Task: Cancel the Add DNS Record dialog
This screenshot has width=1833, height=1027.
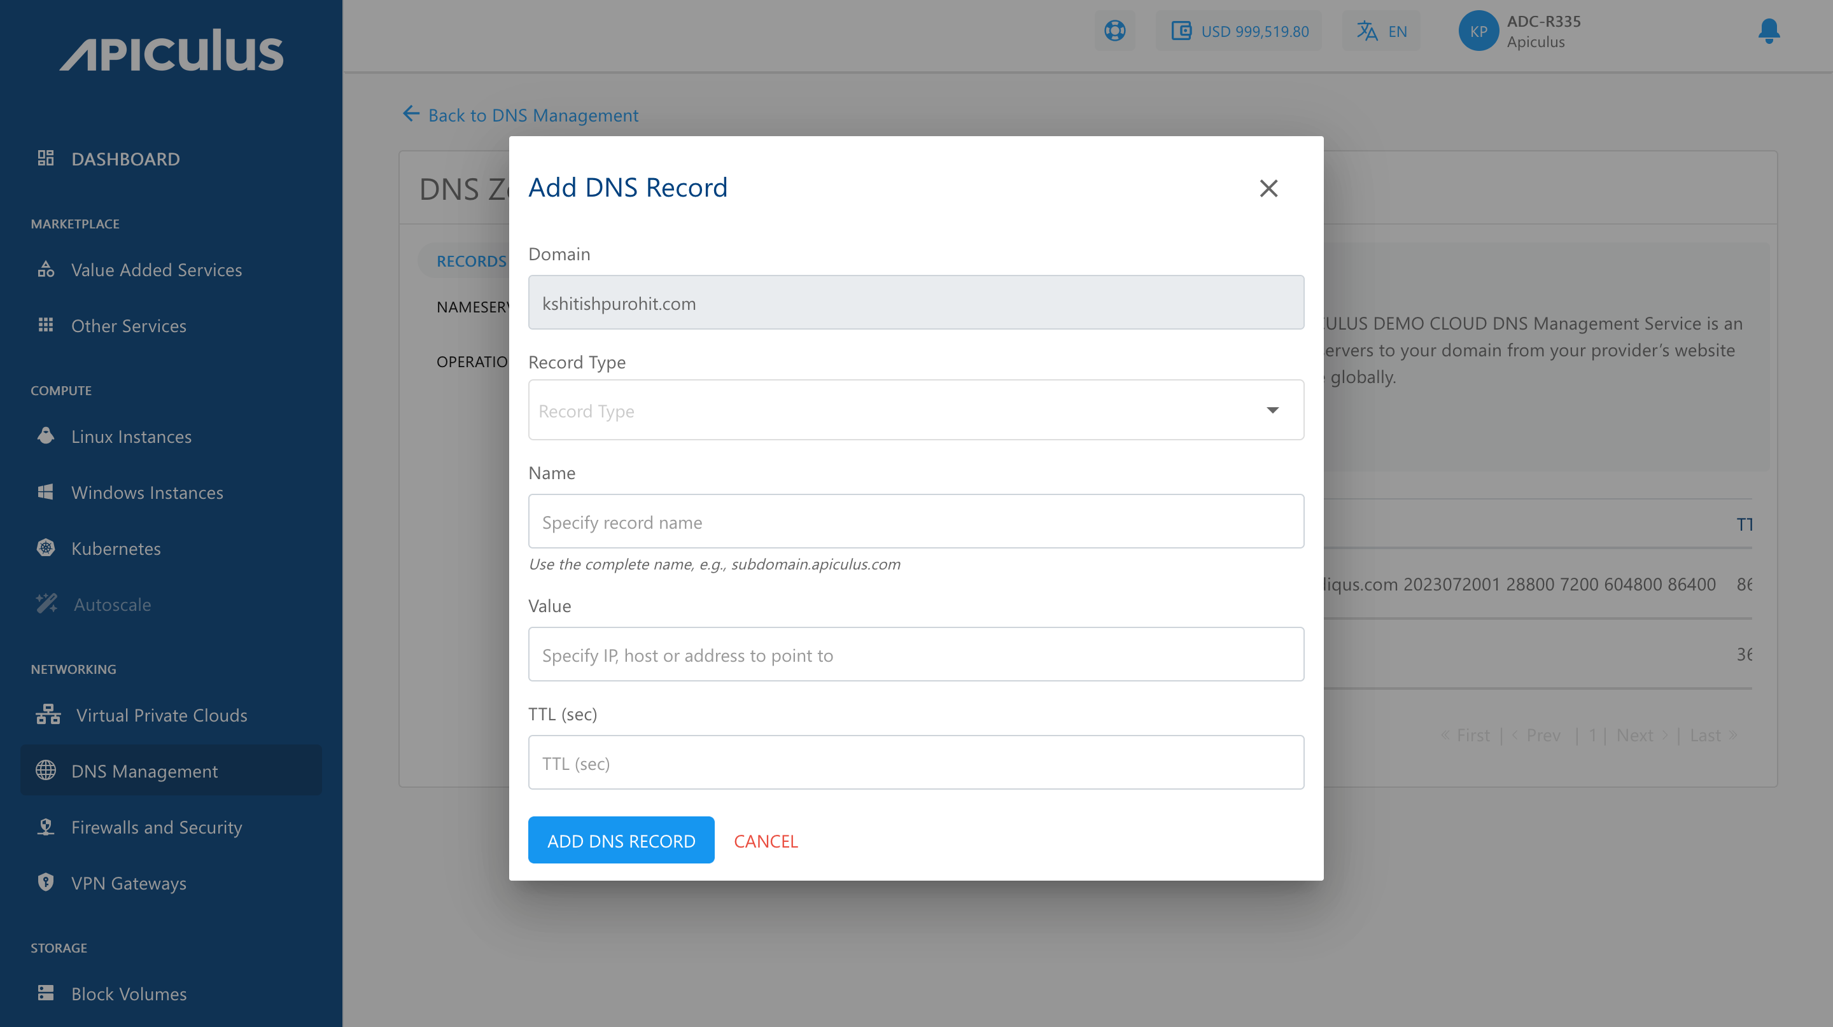Action: 766,841
